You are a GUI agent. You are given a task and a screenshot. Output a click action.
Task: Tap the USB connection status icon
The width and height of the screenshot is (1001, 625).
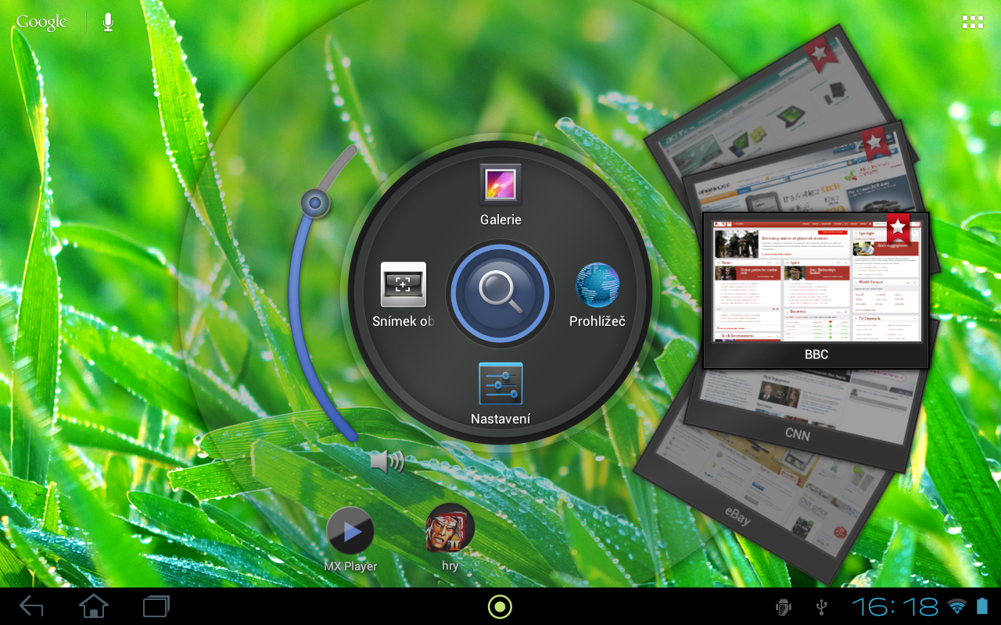tap(820, 606)
